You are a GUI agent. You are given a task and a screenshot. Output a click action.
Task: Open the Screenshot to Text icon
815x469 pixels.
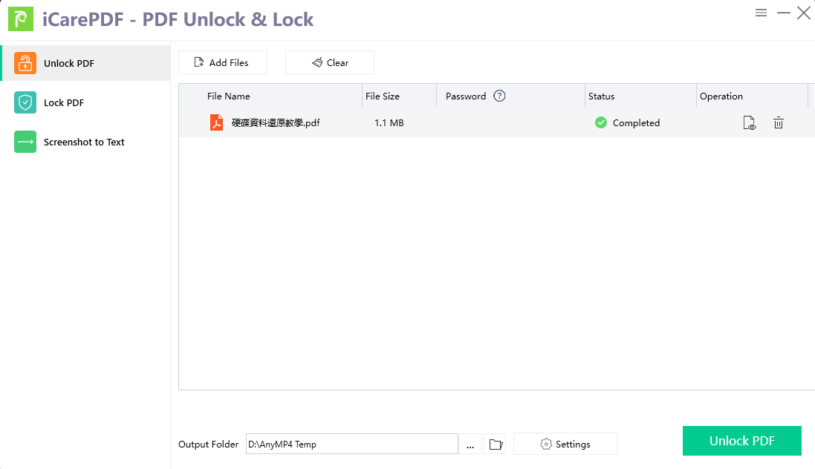point(25,142)
